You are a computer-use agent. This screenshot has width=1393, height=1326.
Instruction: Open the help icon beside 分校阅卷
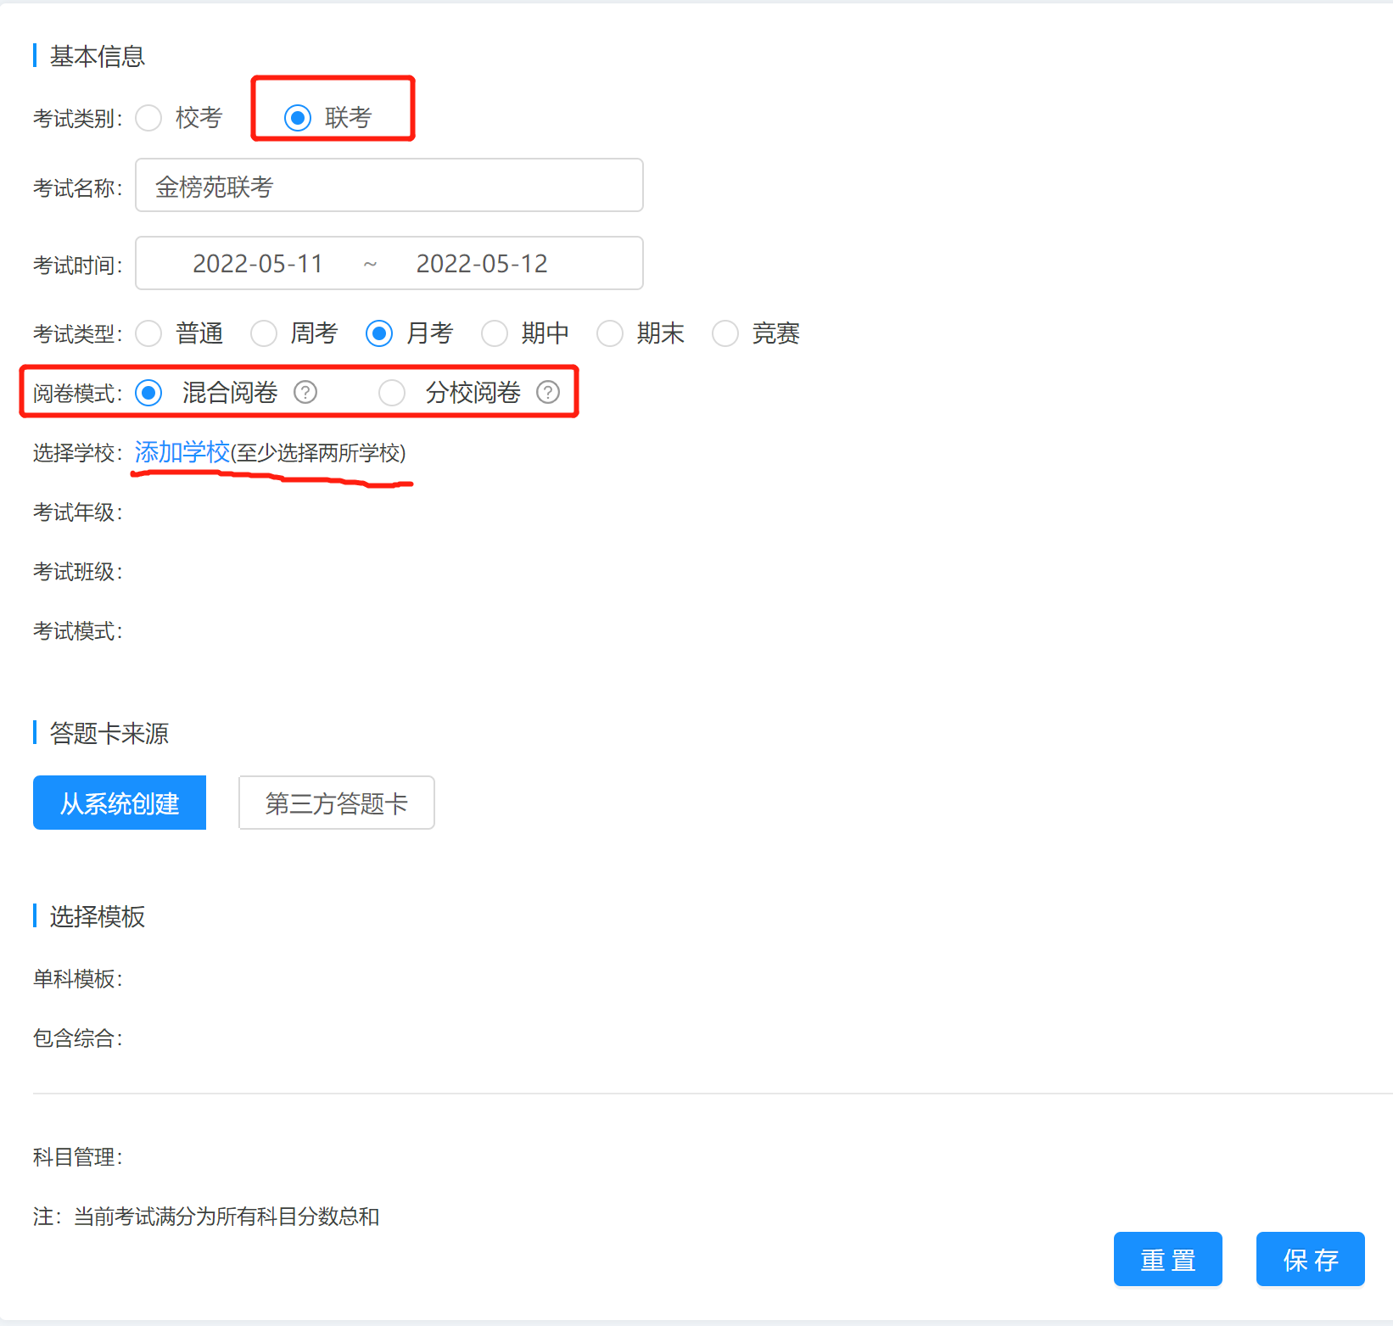tap(548, 392)
